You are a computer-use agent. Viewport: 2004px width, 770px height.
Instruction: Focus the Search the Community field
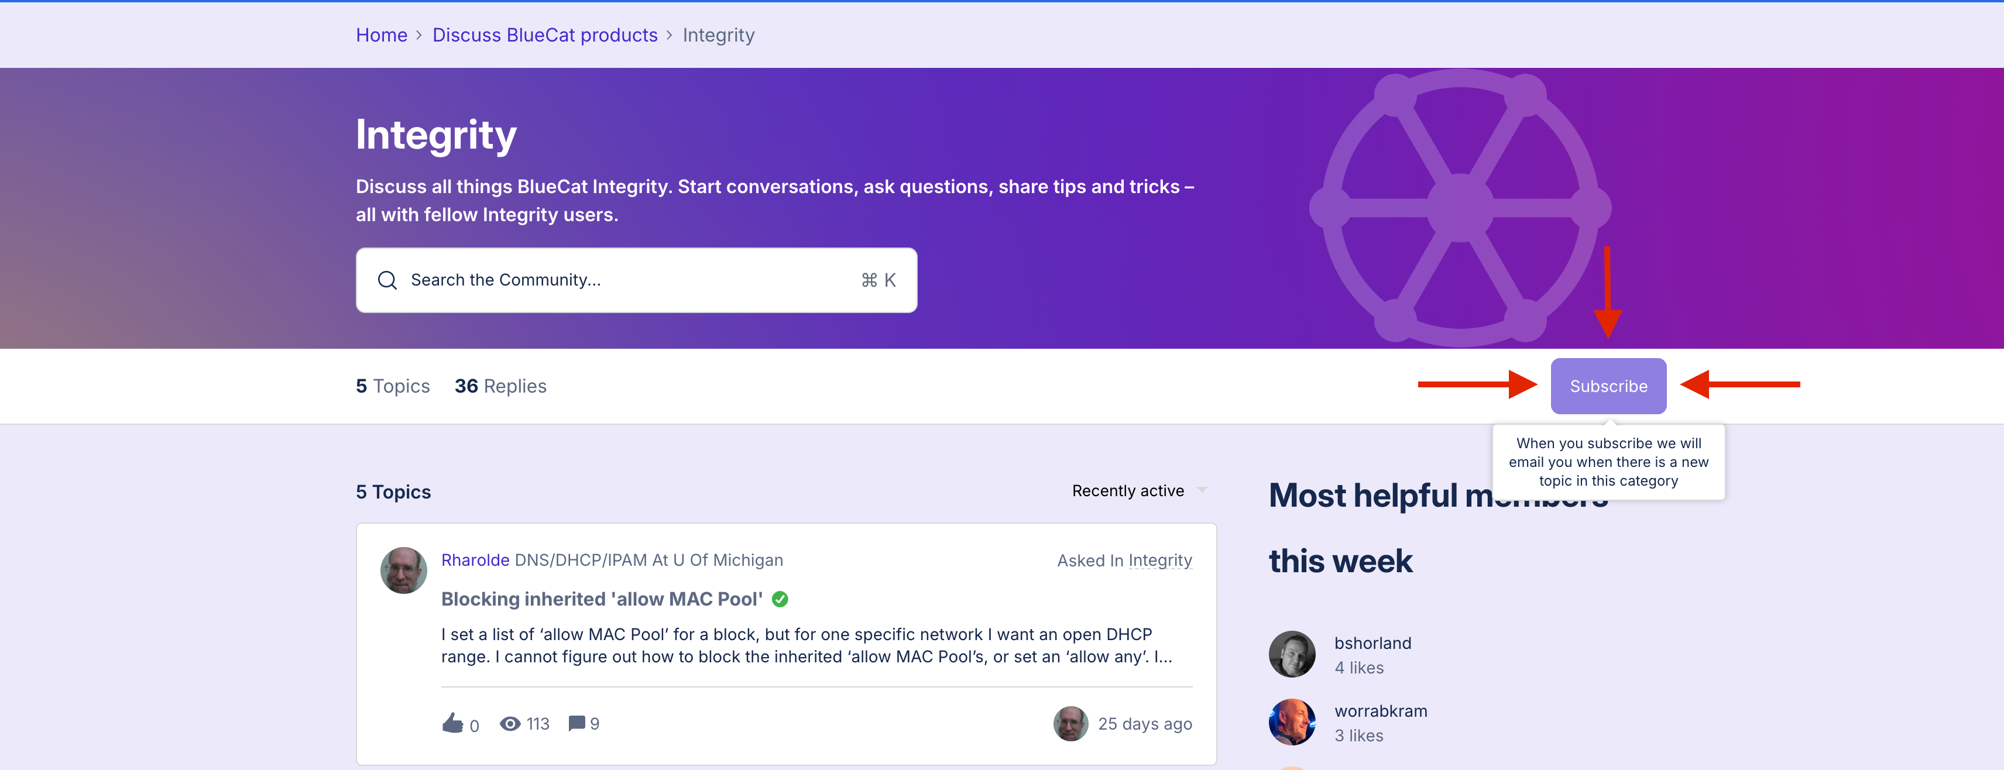tap(636, 280)
